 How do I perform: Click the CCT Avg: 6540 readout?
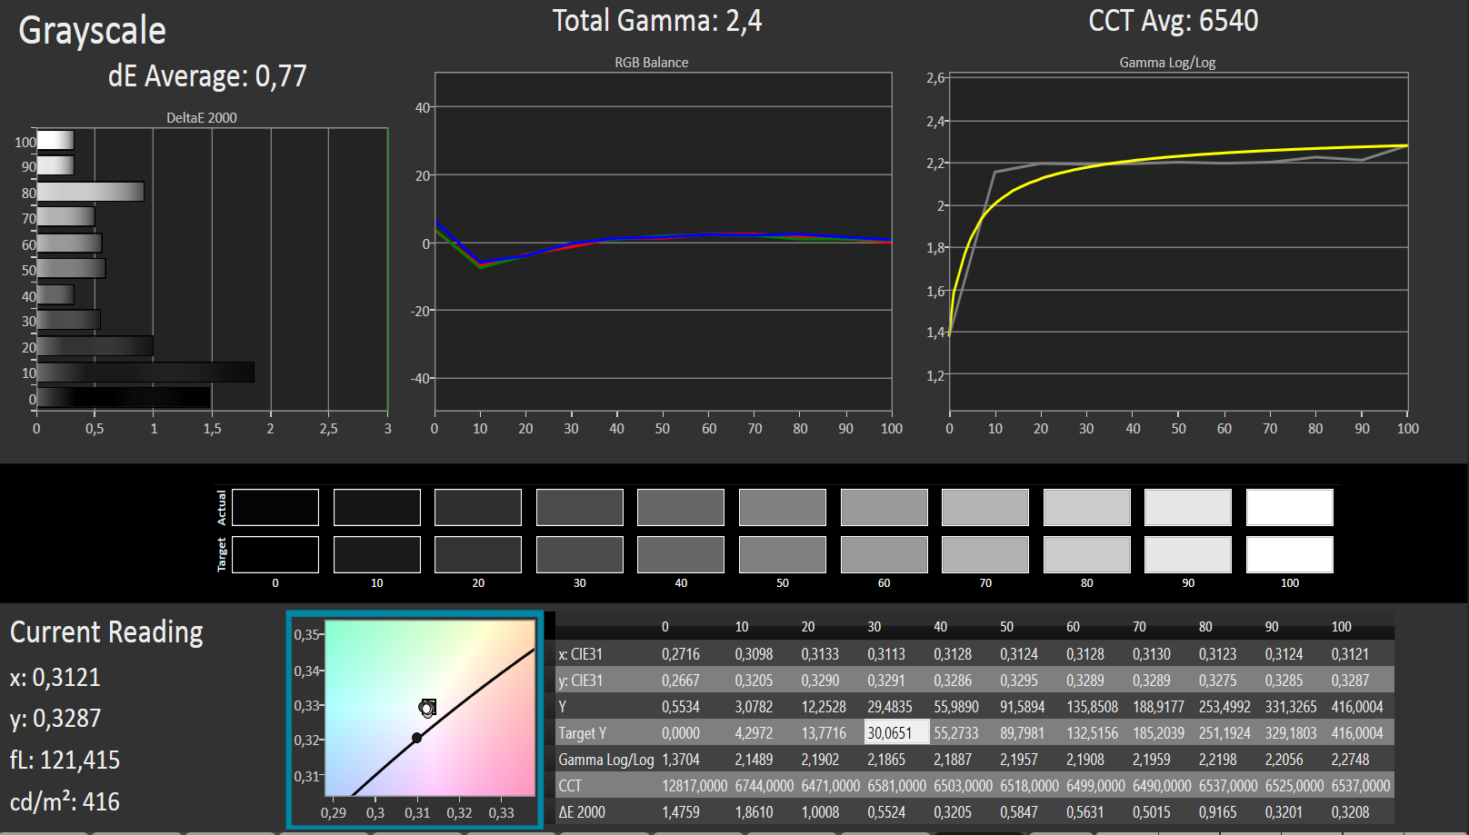(1174, 21)
